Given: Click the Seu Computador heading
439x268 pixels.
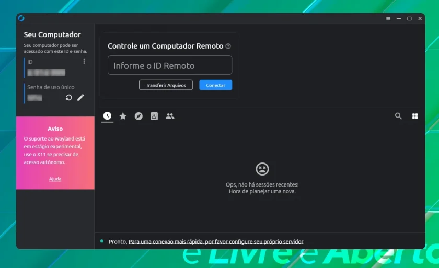Looking at the screenshot, I should point(52,34).
